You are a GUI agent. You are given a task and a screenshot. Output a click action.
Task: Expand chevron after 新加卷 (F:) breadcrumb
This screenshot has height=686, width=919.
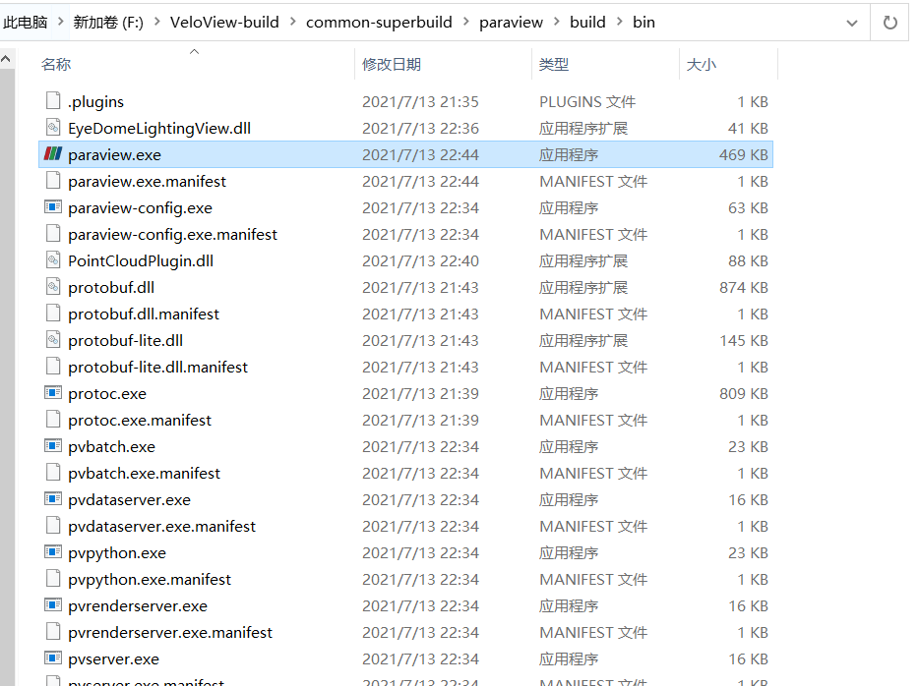coord(157,23)
